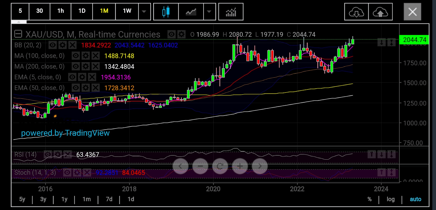Screen dimensions: 436x210
Task: Set date range to 5y
Action: [22, 199]
